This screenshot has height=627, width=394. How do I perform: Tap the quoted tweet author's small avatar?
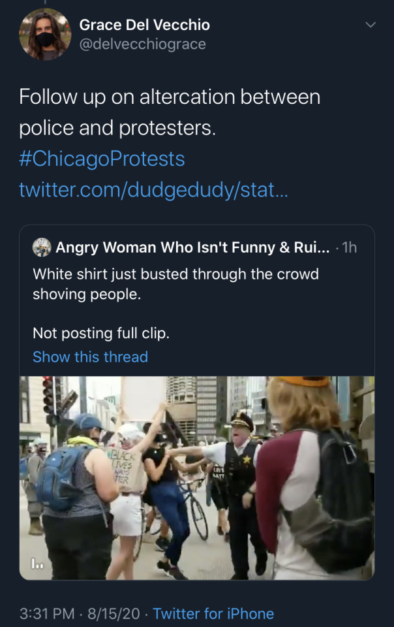click(x=42, y=248)
